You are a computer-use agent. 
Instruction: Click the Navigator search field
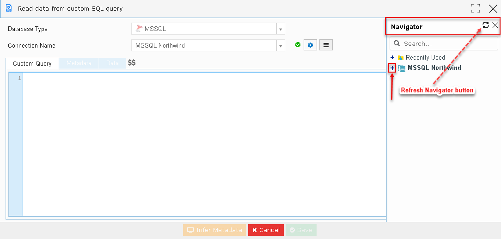coord(444,43)
